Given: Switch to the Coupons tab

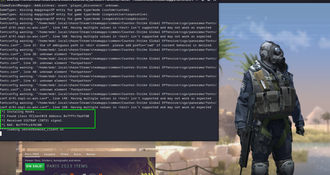Looking at the screenshot, I should [x=50, y=154].
